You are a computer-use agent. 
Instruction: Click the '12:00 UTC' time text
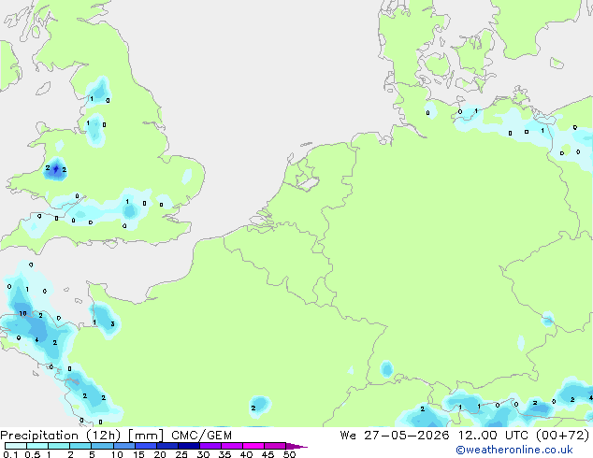pos(493,436)
